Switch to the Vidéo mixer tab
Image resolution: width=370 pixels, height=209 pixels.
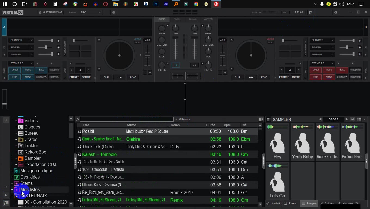coord(177,19)
